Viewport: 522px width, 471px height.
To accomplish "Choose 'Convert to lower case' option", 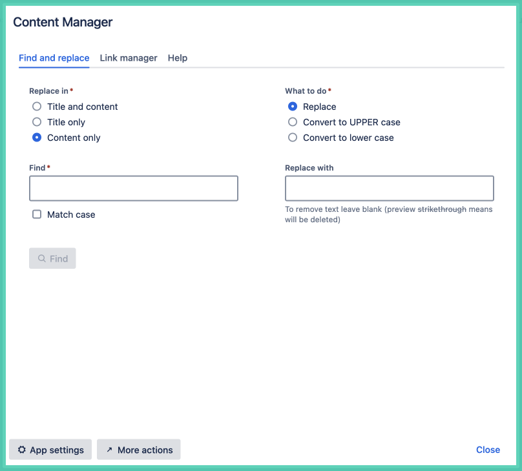I will (293, 138).
